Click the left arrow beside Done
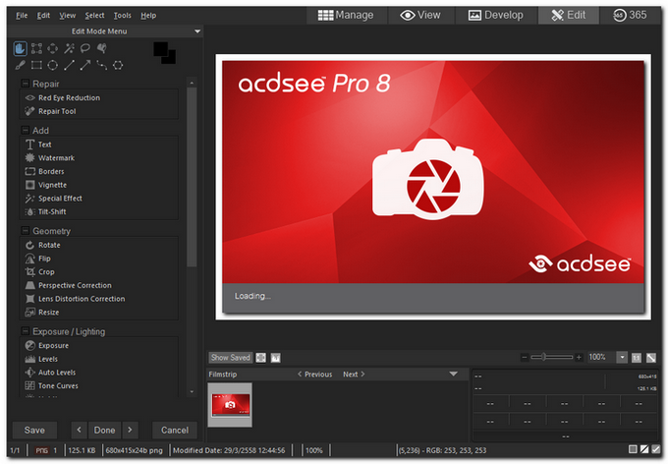The height and width of the screenshot is (464, 668). click(80, 430)
